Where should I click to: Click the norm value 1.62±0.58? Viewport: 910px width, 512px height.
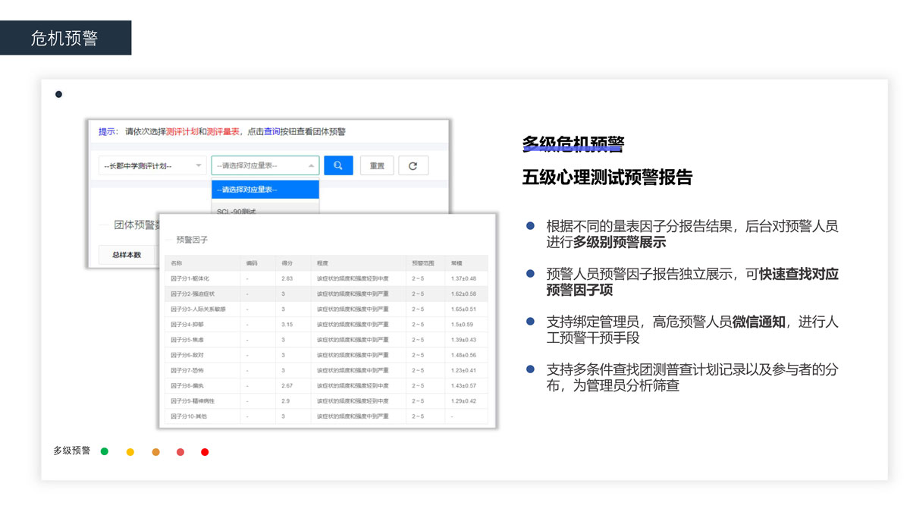(x=463, y=294)
